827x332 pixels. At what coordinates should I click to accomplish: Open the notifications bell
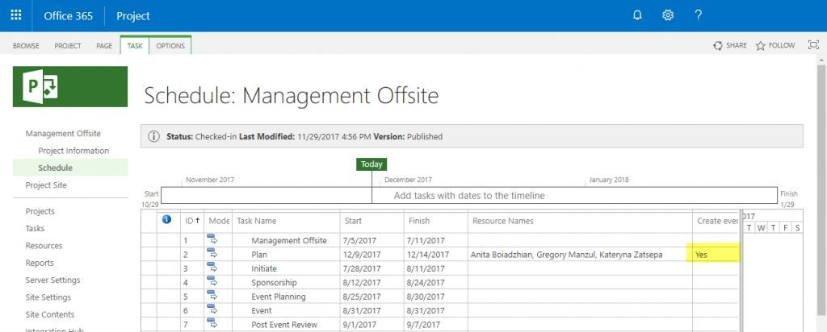click(x=637, y=15)
